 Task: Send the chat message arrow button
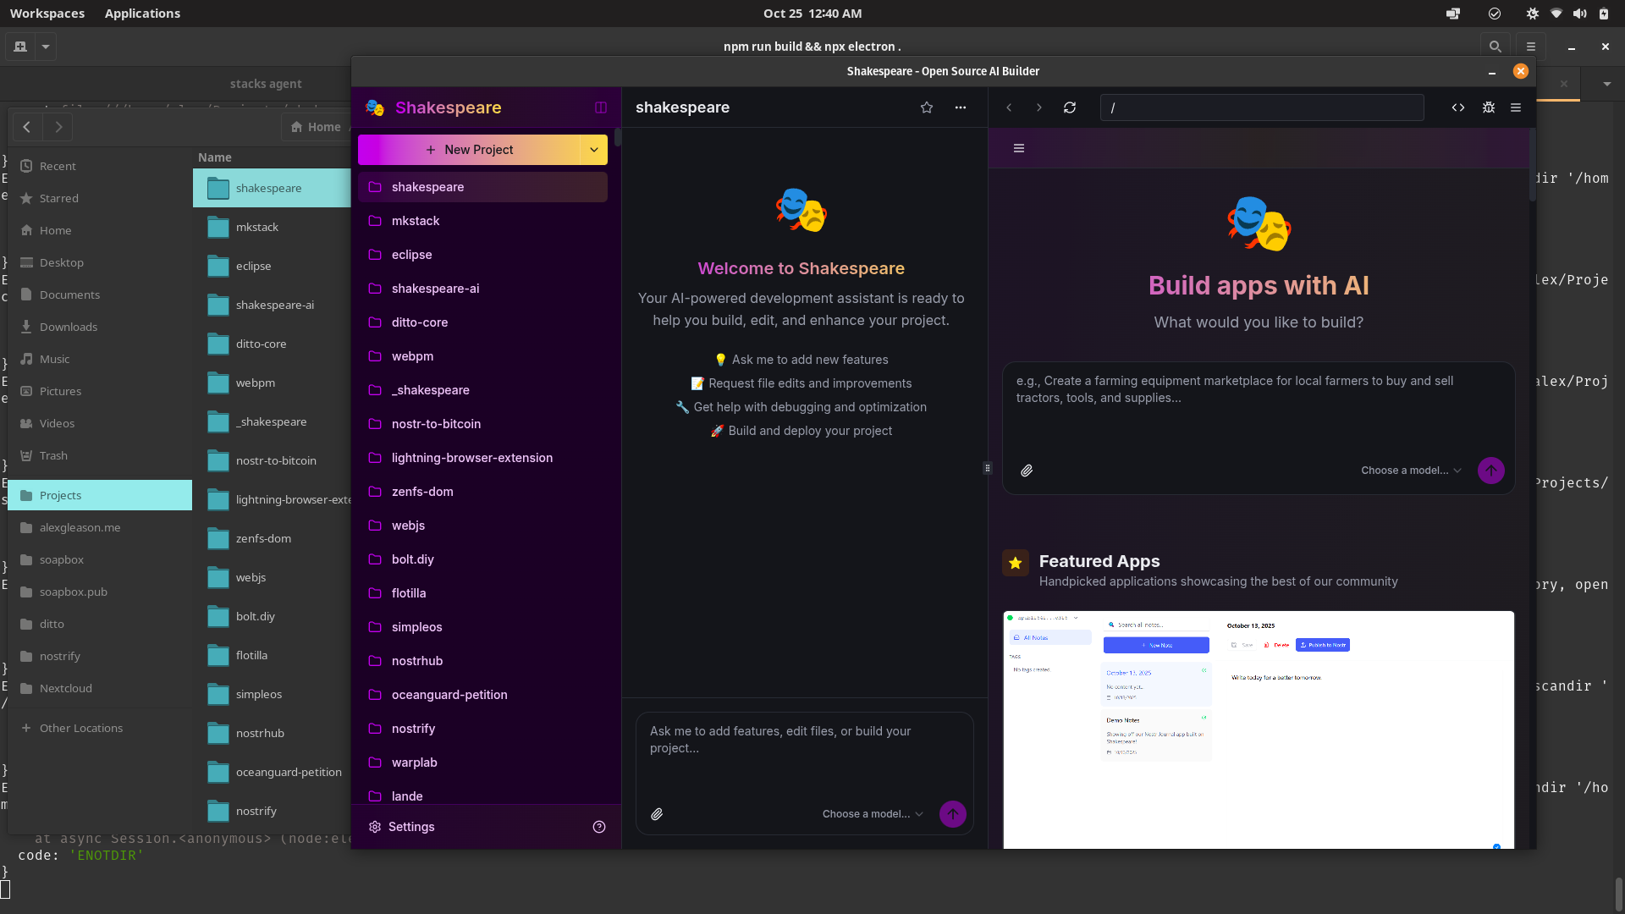click(x=953, y=814)
